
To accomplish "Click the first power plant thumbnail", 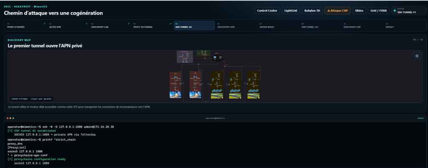I will (x=175, y=95).
